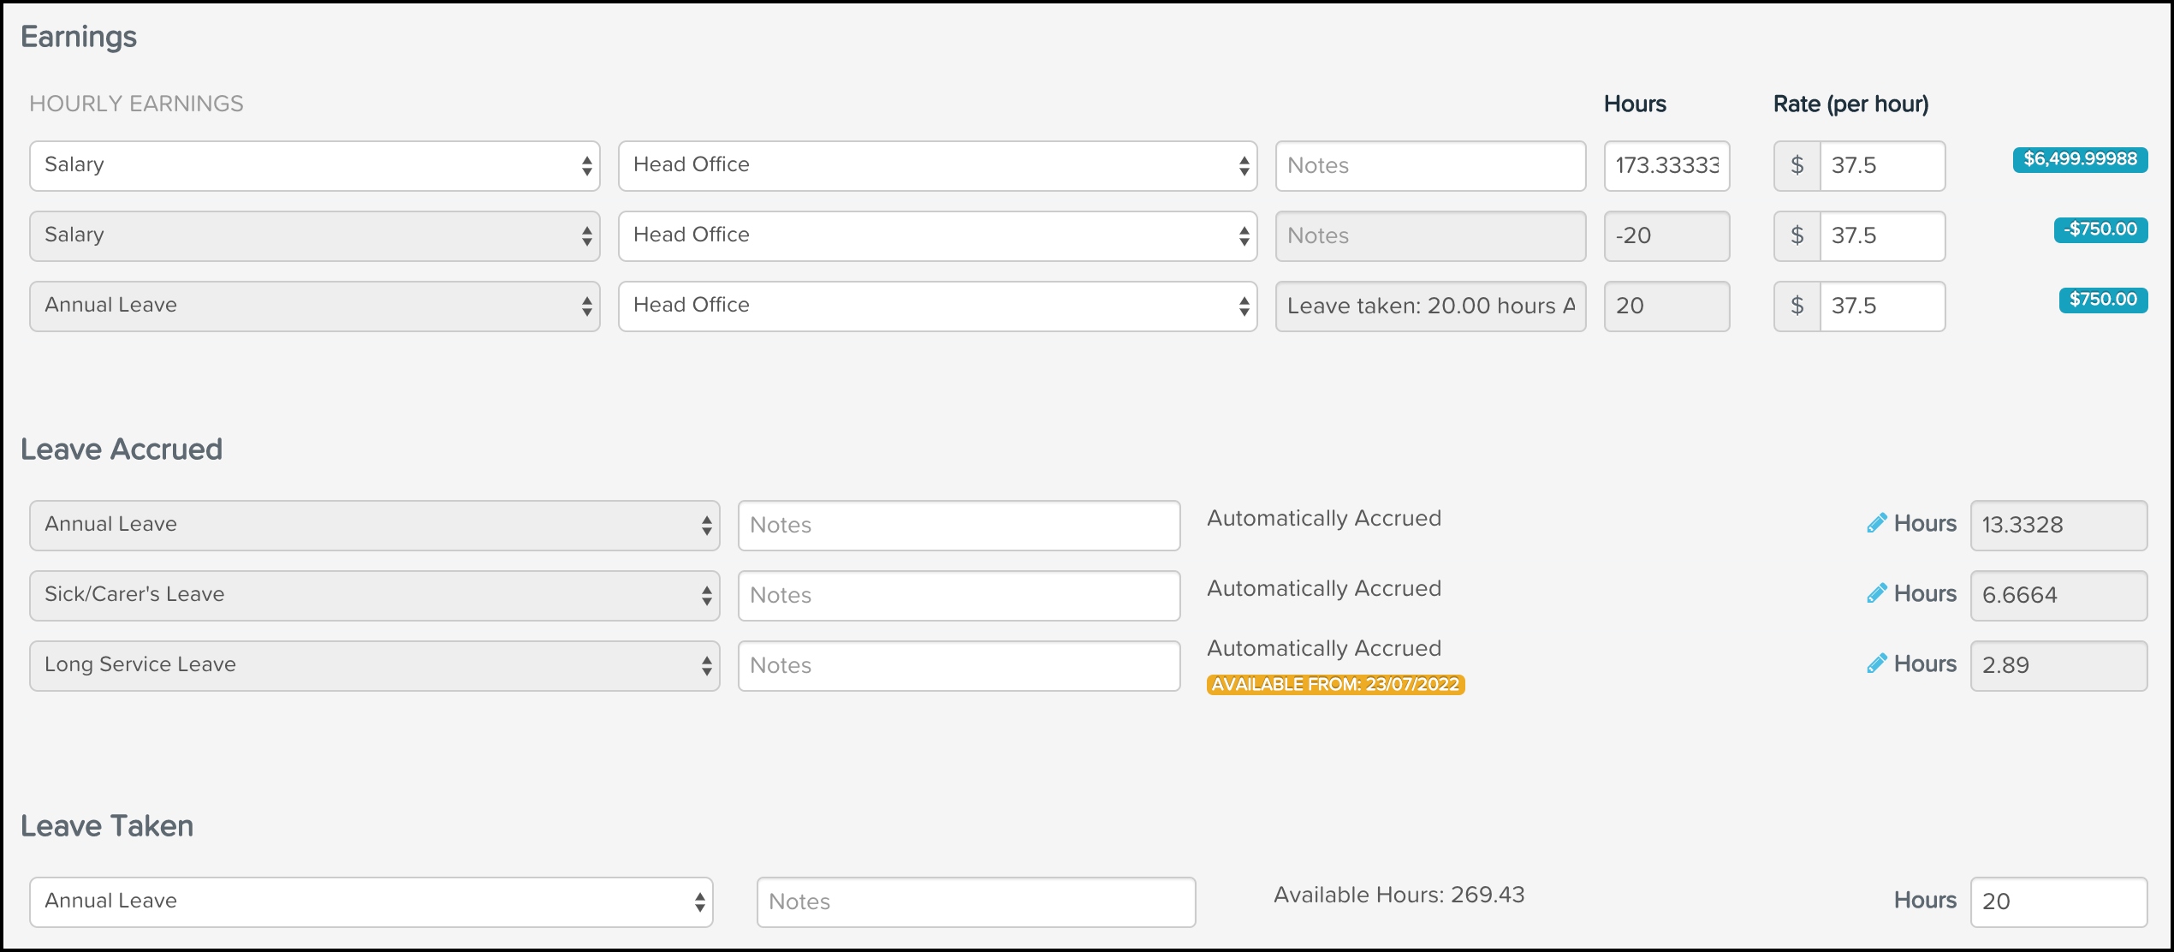Click pencil icon beside Annual Leave accrued hours
The width and height of the screenshot is (2174, 952).
click(1876, 523)
